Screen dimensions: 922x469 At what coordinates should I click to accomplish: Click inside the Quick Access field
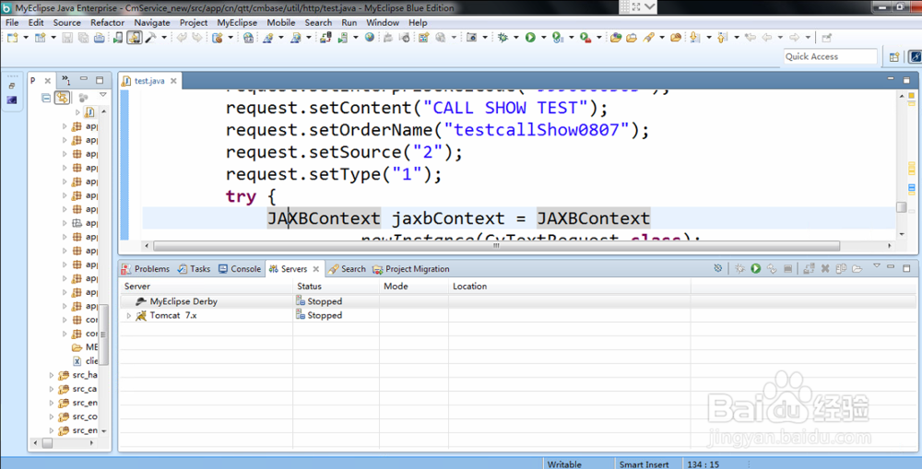[x=831, y=56]
